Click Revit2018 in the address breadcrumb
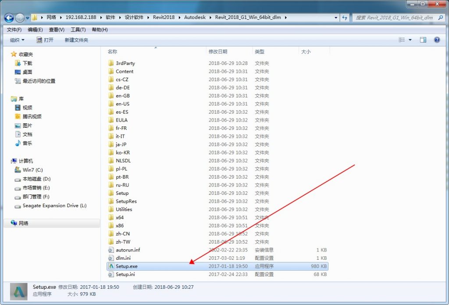This screenshot has height=305, width=449. click(164, 18)
